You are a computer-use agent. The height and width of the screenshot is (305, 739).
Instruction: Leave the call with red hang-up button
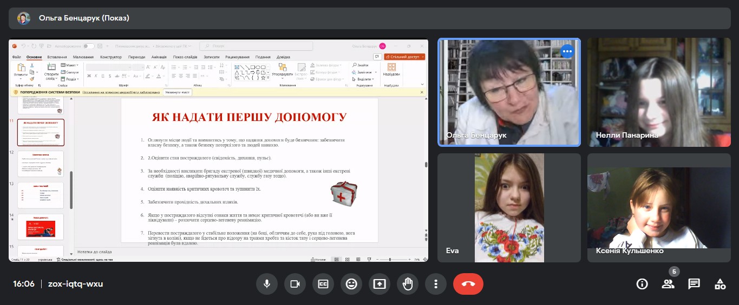pyautogui.click(x=468, y=284)
